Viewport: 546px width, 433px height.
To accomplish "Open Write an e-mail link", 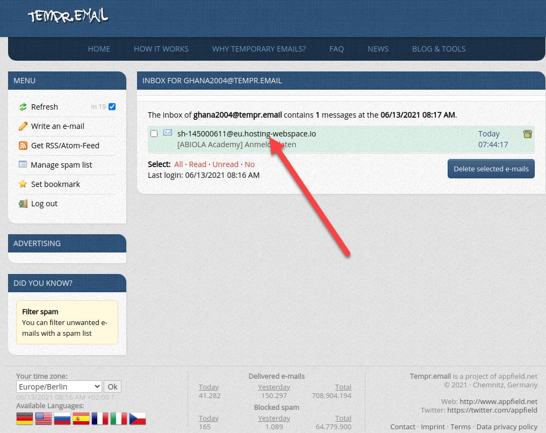I will 58,126.
